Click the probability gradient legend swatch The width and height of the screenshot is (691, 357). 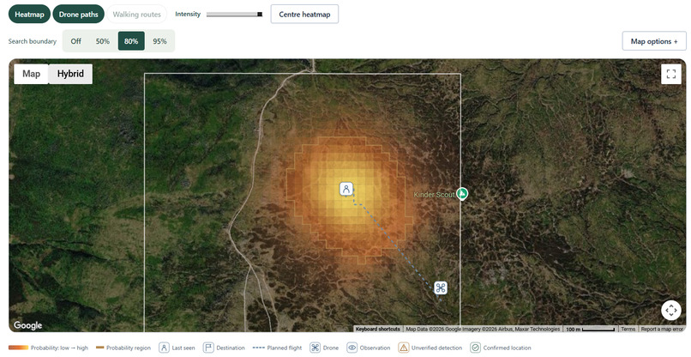point(18,348)
